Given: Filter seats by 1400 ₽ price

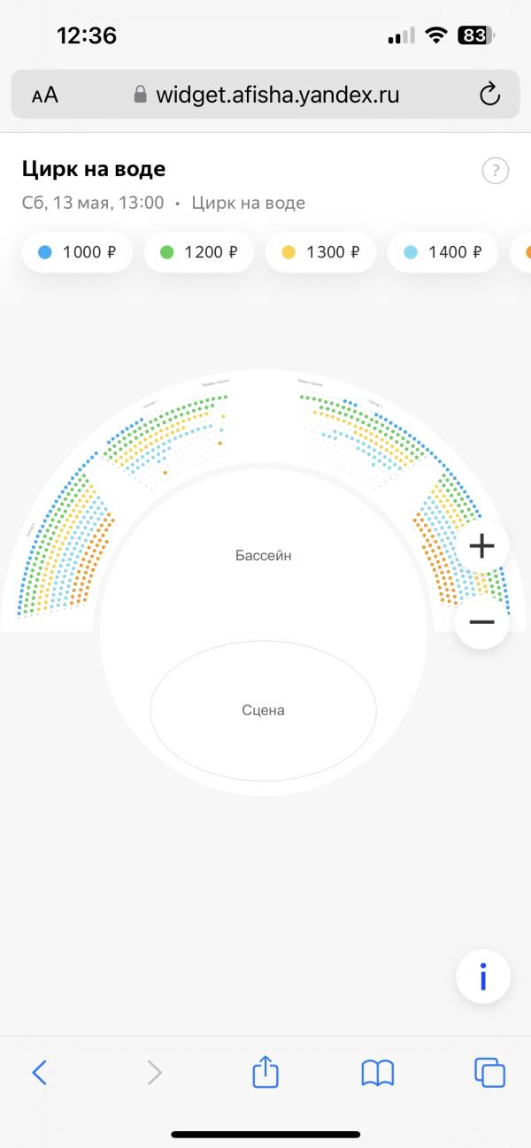Looking at the screenshot, I should [442, 252].
